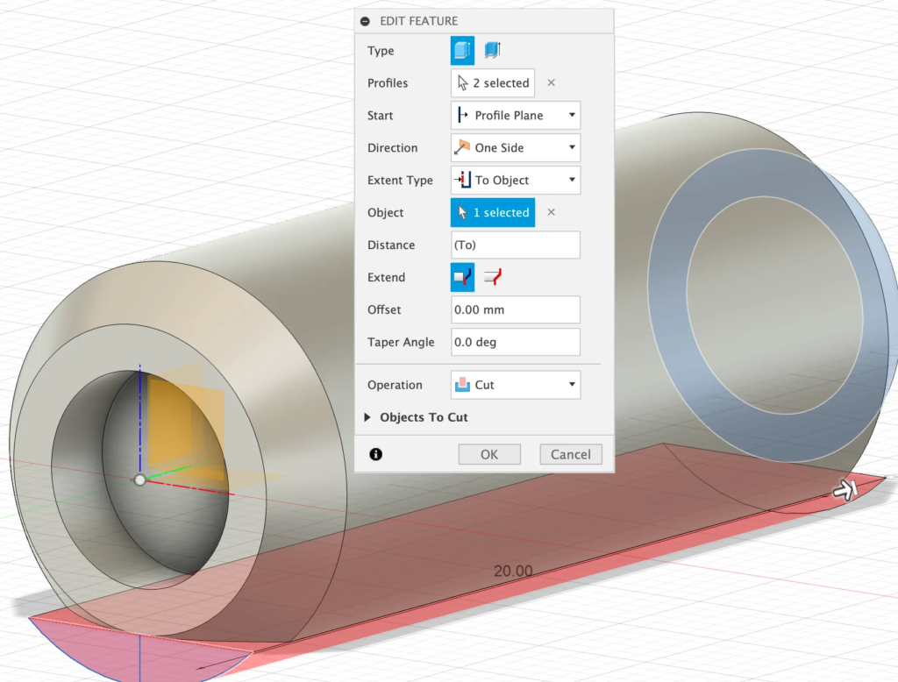Select the Thin Extrude type icon
Image resolution: width=898 pixels, height=682 pixels.
click(x=493, y=51)
